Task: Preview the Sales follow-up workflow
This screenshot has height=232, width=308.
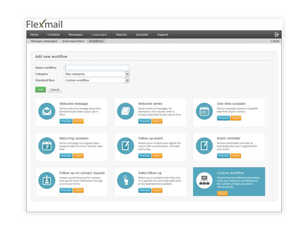Action: [x=145, y=190]
